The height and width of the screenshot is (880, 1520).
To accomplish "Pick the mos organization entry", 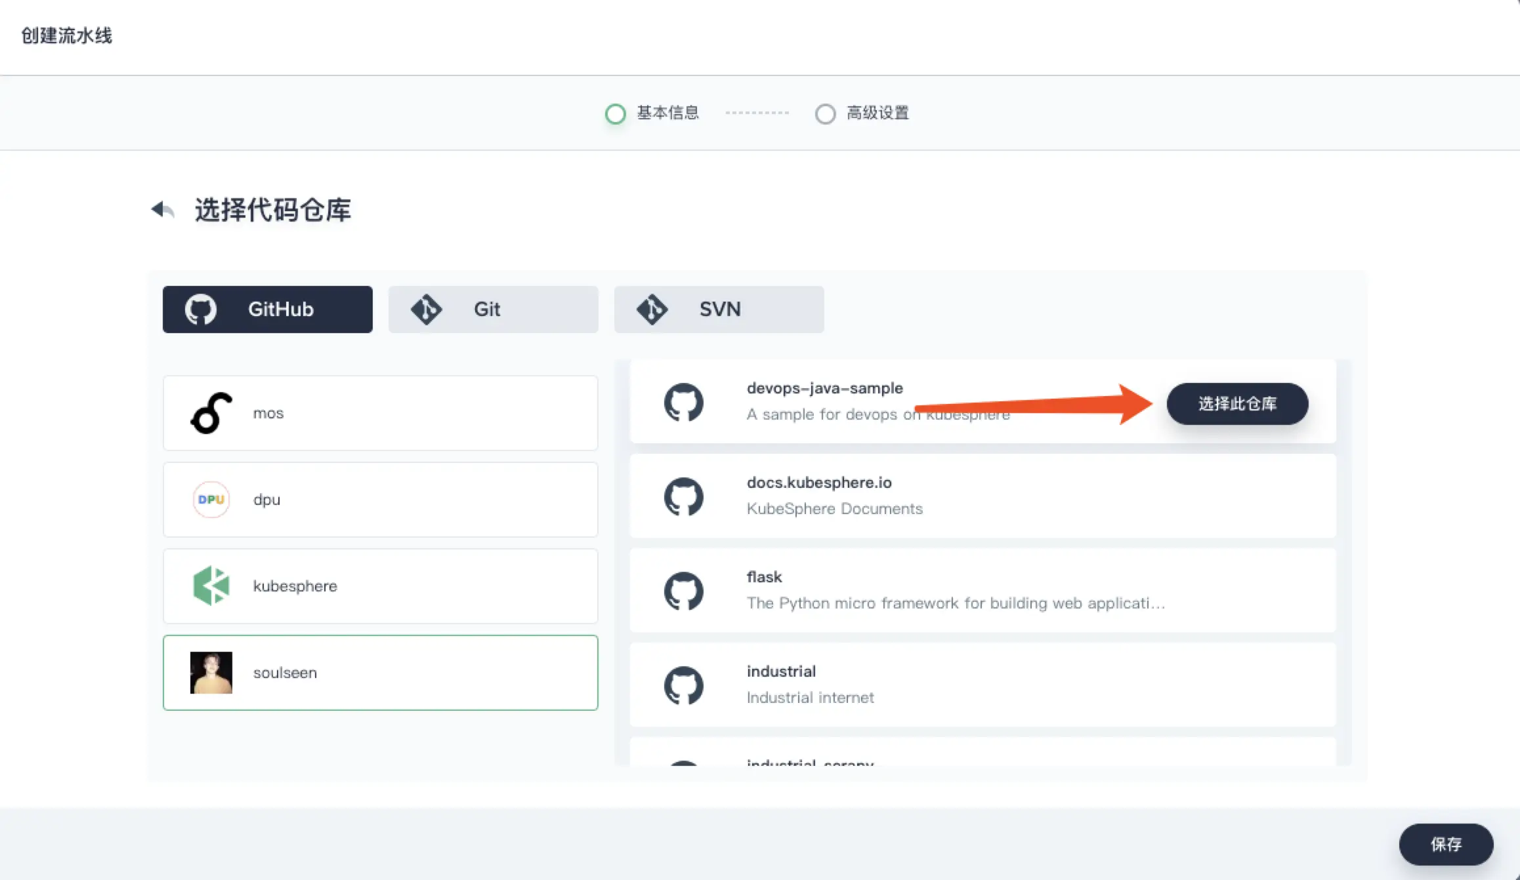I will (380, 413).
